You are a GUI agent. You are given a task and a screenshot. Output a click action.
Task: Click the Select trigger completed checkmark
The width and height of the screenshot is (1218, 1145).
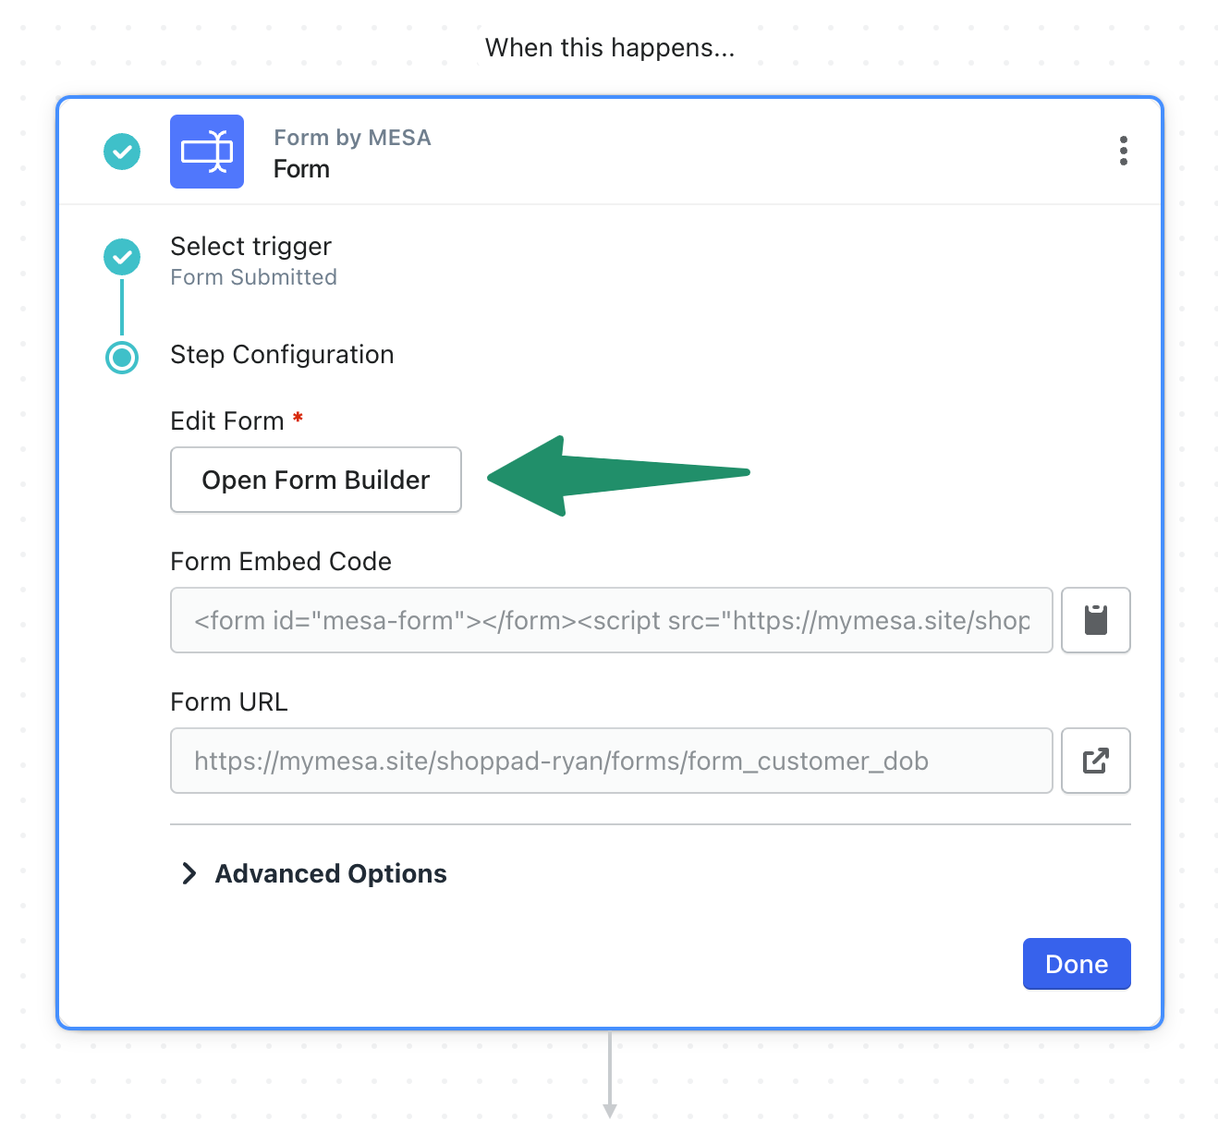(x=122, y=257)
